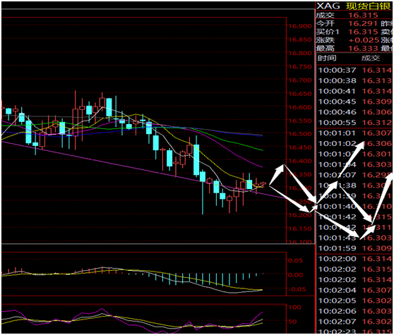The height and width of the screenshot is (335, 394).
Task: Click the 时间 column header
Action: (327, 59)
